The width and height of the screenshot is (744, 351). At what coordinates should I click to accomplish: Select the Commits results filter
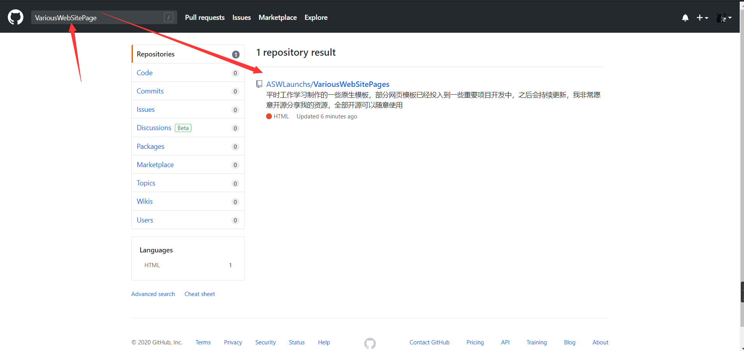click(188, 91)
